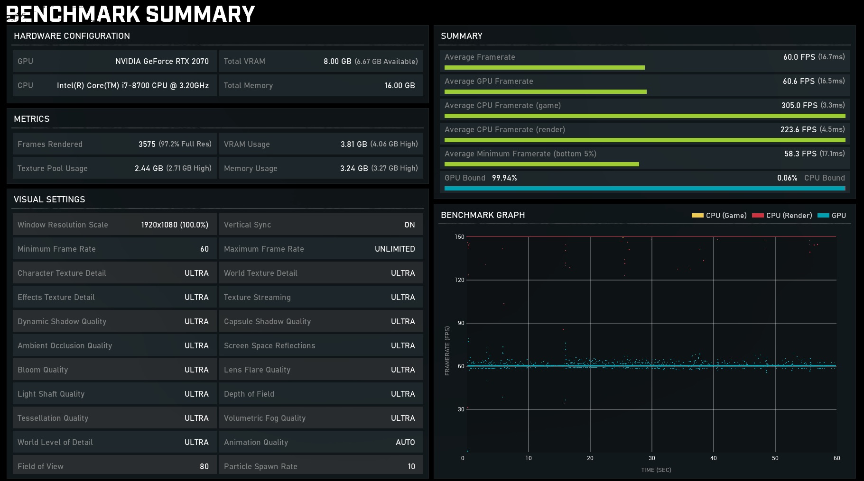Select the Field of View value 80
Image resolution: width=864 pixels, height=481 pixels.
(x=204, y=466)
